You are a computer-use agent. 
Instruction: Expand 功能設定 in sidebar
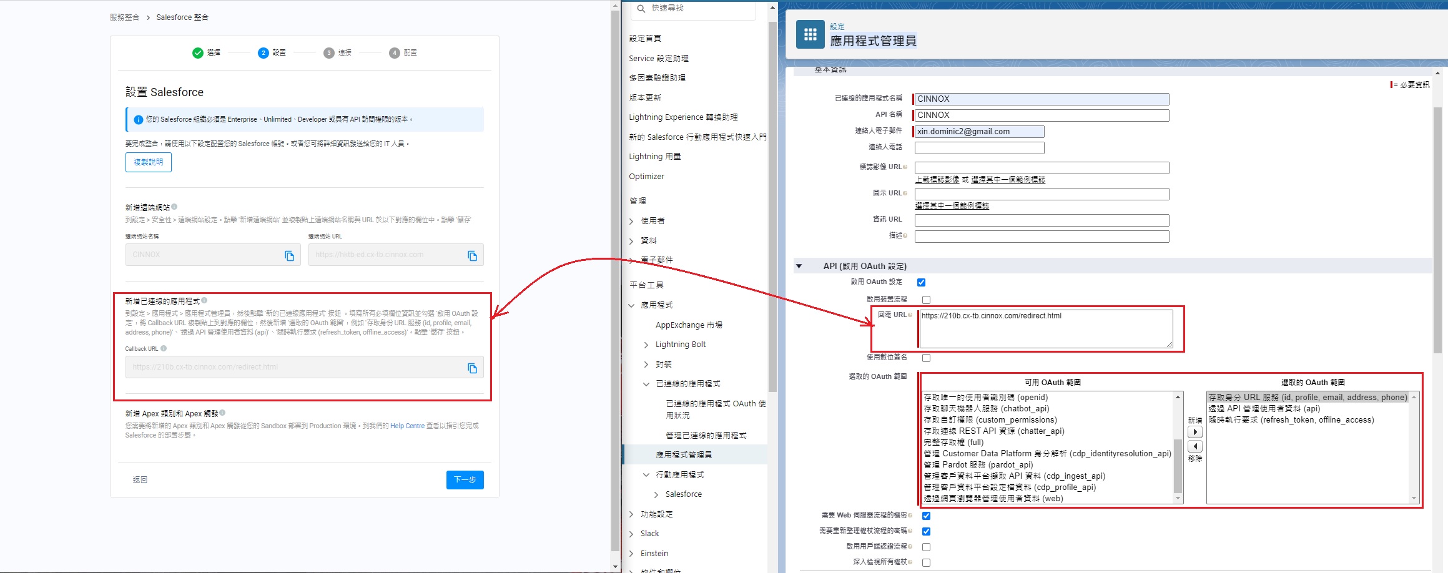[631, 514]
